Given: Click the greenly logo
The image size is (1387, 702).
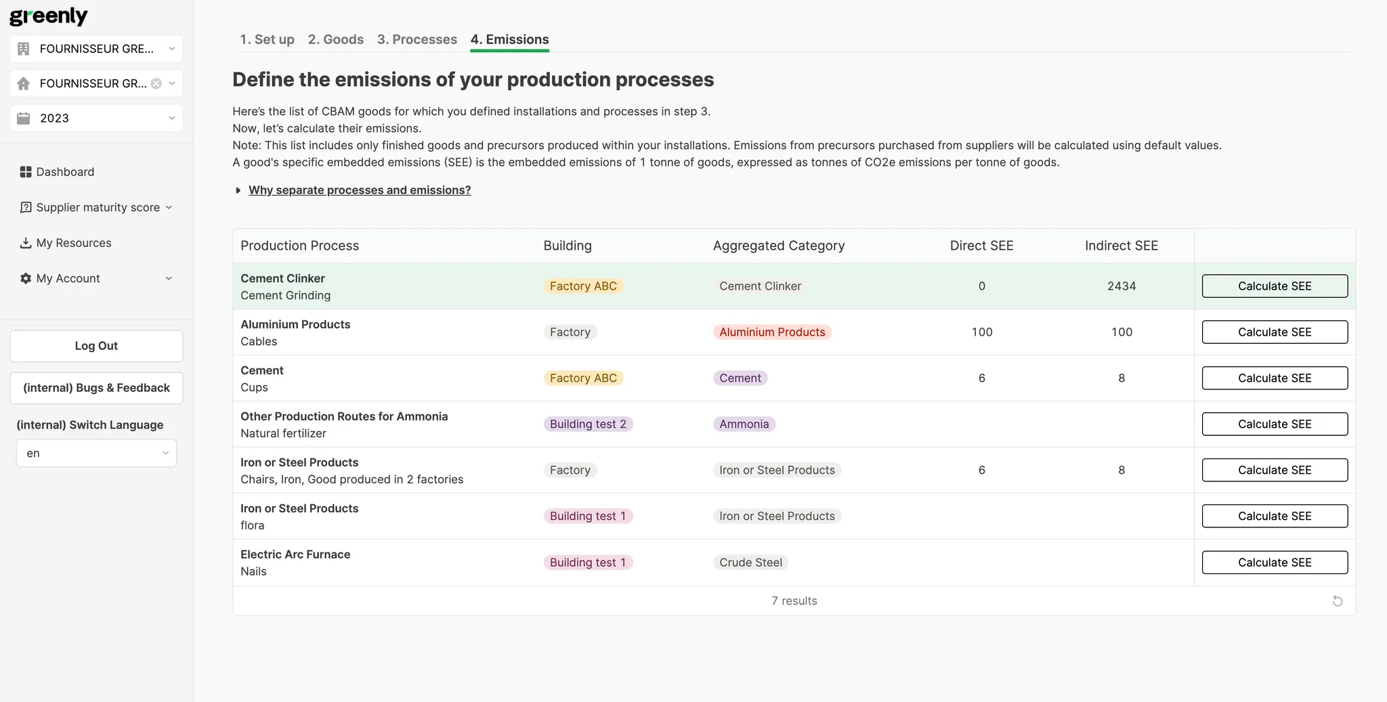Looking at the screenshot, I should coord(48,16).
